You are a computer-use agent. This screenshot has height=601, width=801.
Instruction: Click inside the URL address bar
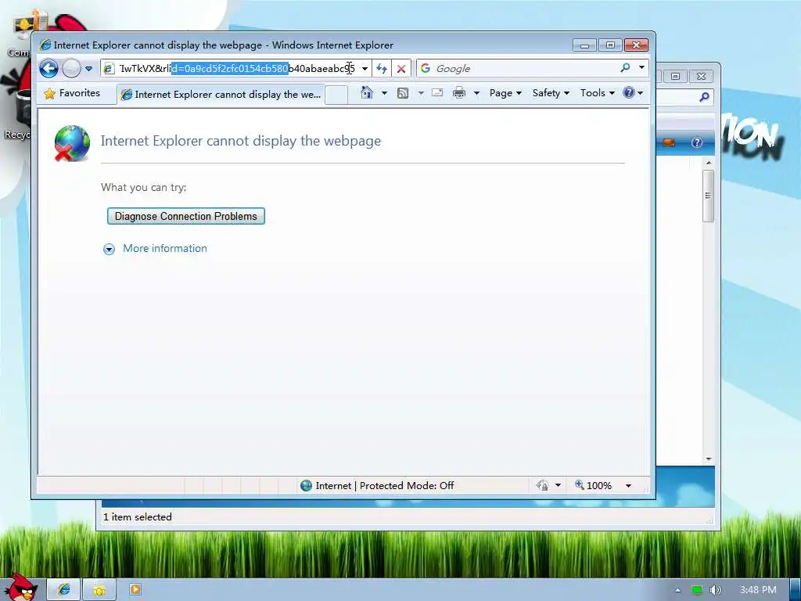(x=236, y=69)
